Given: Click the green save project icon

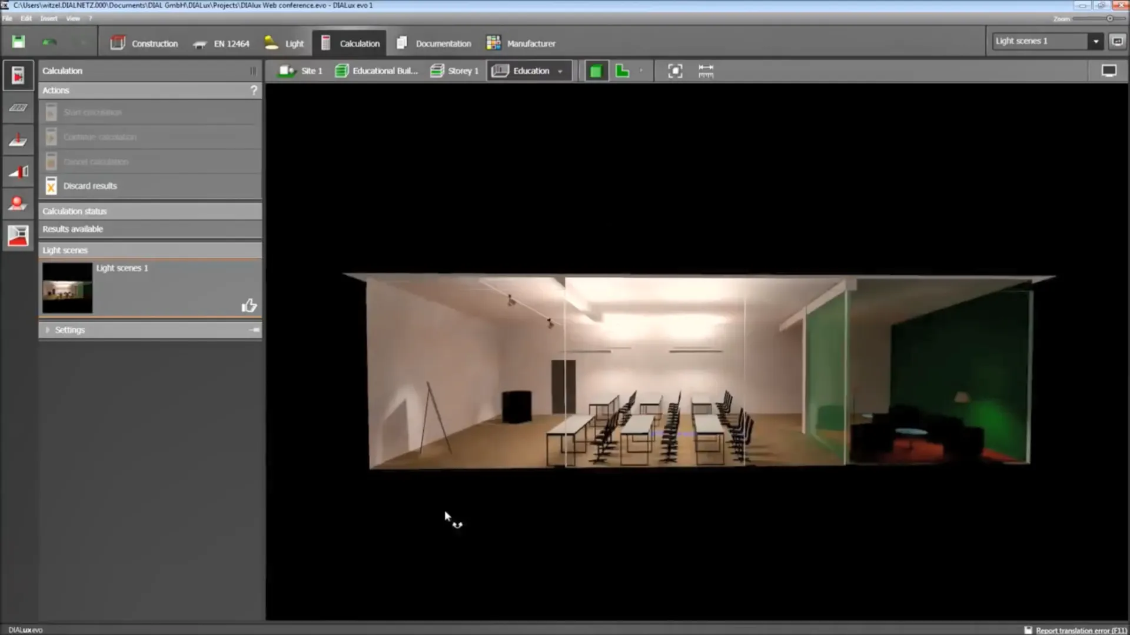Looking at the screenshot, I should 18,42.
